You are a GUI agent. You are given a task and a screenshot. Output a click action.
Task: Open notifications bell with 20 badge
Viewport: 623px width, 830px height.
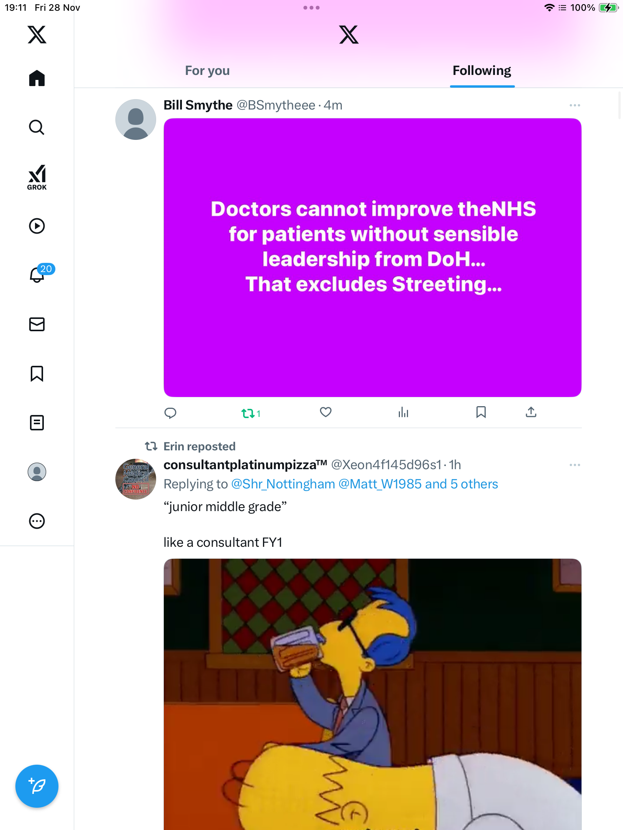[x=38, y=275]
